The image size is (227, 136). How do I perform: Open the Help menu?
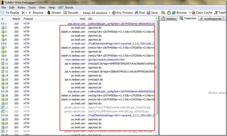pos(52,7)
